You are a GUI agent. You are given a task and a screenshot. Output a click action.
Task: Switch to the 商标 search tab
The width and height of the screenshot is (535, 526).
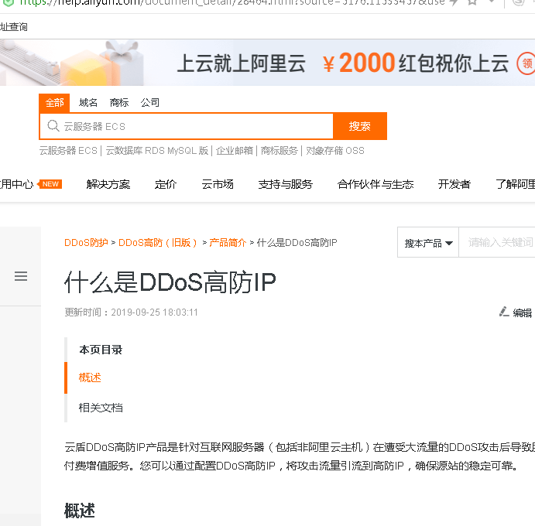click(x=119, y=103)
